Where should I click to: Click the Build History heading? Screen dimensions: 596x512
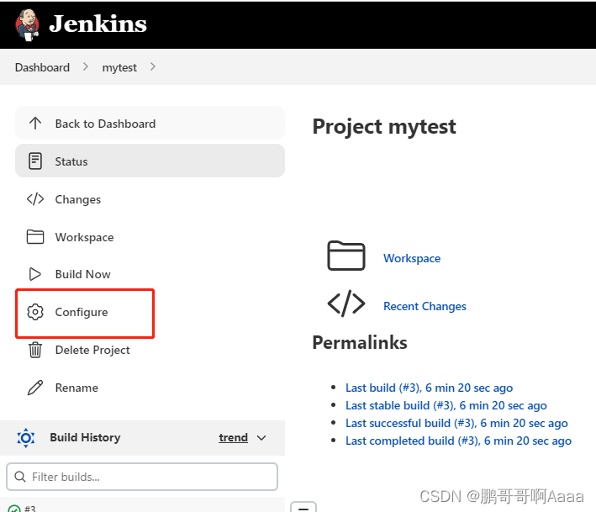pos(85,437)
